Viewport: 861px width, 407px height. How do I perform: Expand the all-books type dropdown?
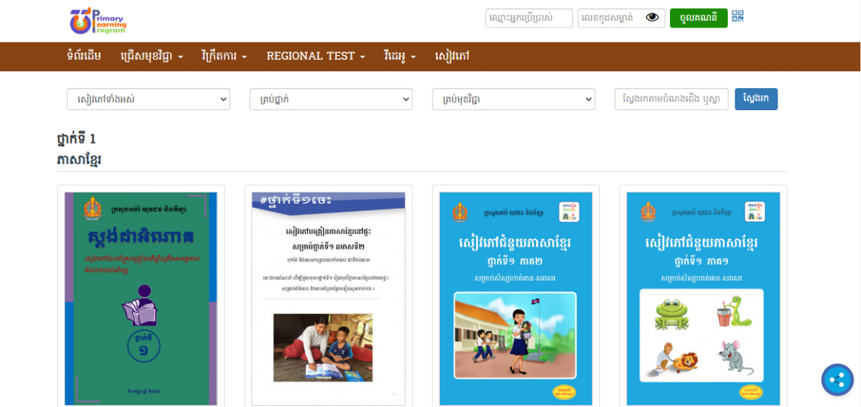(x=148, y=99)
